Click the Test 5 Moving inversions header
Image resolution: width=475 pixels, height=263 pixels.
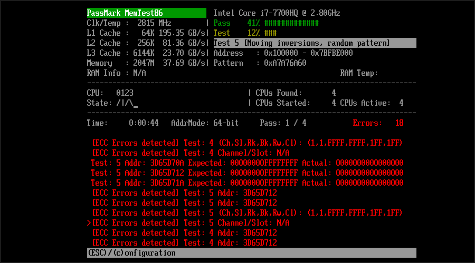[315, 43]
